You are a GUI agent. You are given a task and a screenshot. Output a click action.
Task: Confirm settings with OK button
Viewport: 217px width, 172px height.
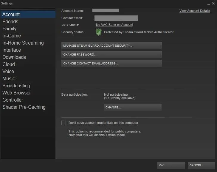coord(171,165)
